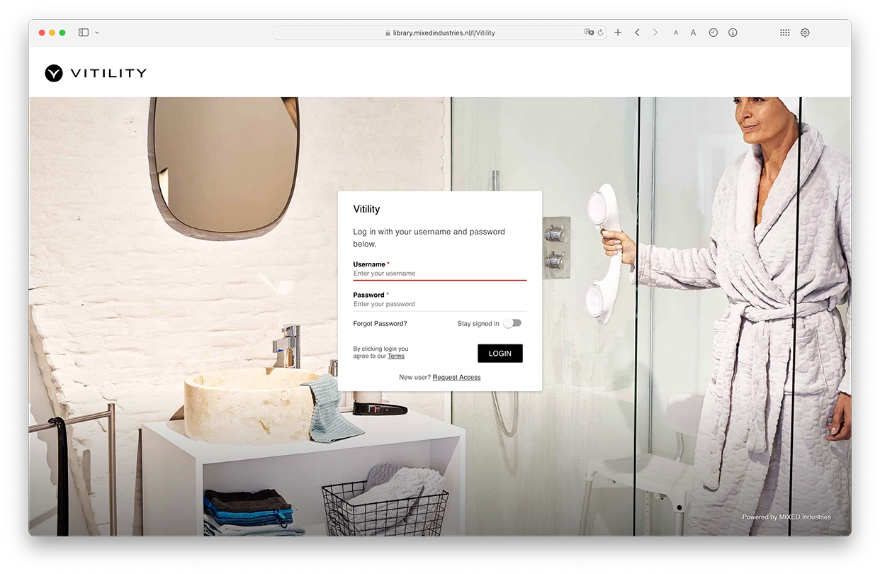Image resolution: width=880 pixels, height=574 pixels.
Task: Go back using the back arrow
Action: coord(638,33)
